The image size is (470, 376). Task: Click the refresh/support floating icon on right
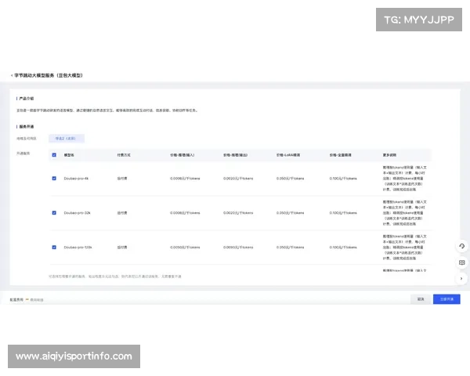[x=461, y=246]
